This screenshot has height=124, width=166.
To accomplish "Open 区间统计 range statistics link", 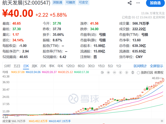I will [140, 66].
